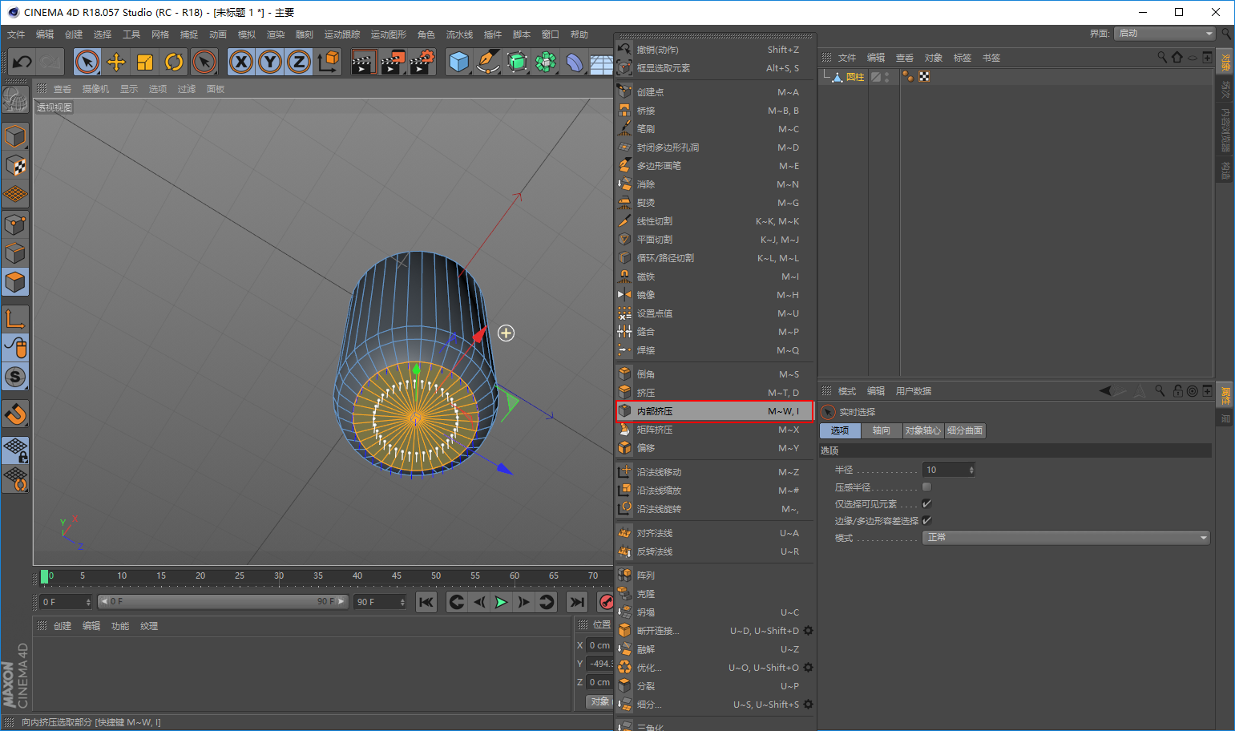The image size is (1235, 731).
Task: Open options gear next to 优化
Action: (x=808, y=668)
